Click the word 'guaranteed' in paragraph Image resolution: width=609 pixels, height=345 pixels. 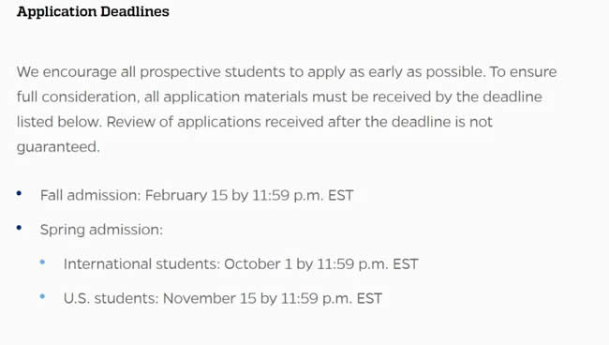coord(58,147)
